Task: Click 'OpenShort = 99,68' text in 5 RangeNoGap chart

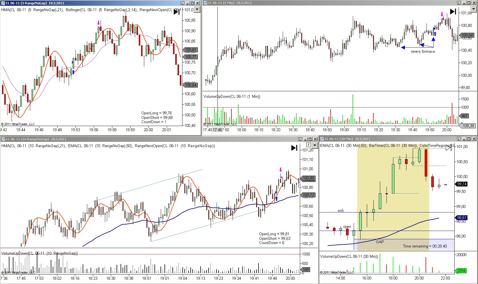Action: click(157, 117)
